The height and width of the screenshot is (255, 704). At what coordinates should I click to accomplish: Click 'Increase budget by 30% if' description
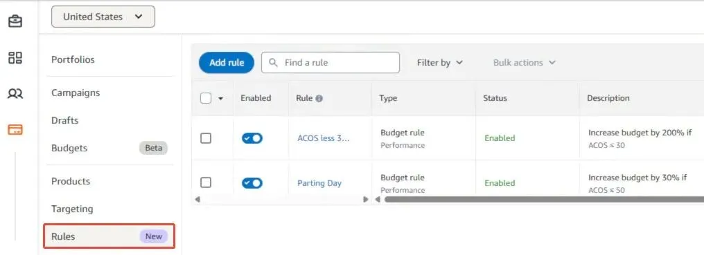(637, 178)
